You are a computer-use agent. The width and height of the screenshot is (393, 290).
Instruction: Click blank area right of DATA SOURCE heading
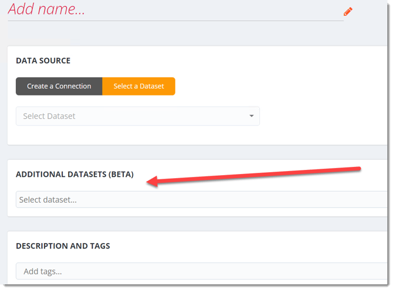click(x=235, y=60)
